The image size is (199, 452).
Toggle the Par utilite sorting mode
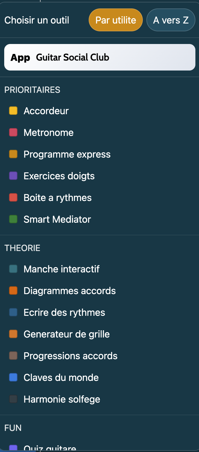point(115,20)
